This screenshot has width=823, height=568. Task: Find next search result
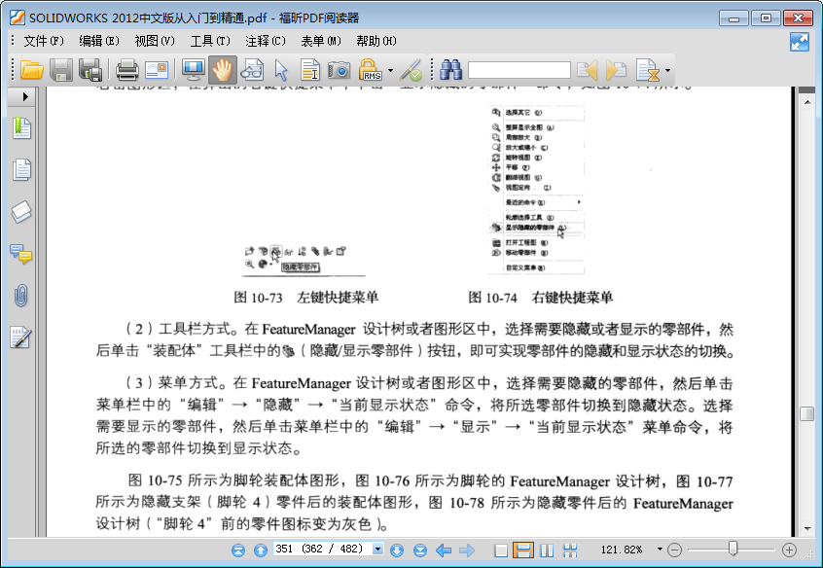pyautogui.click(x=616, y=70)
